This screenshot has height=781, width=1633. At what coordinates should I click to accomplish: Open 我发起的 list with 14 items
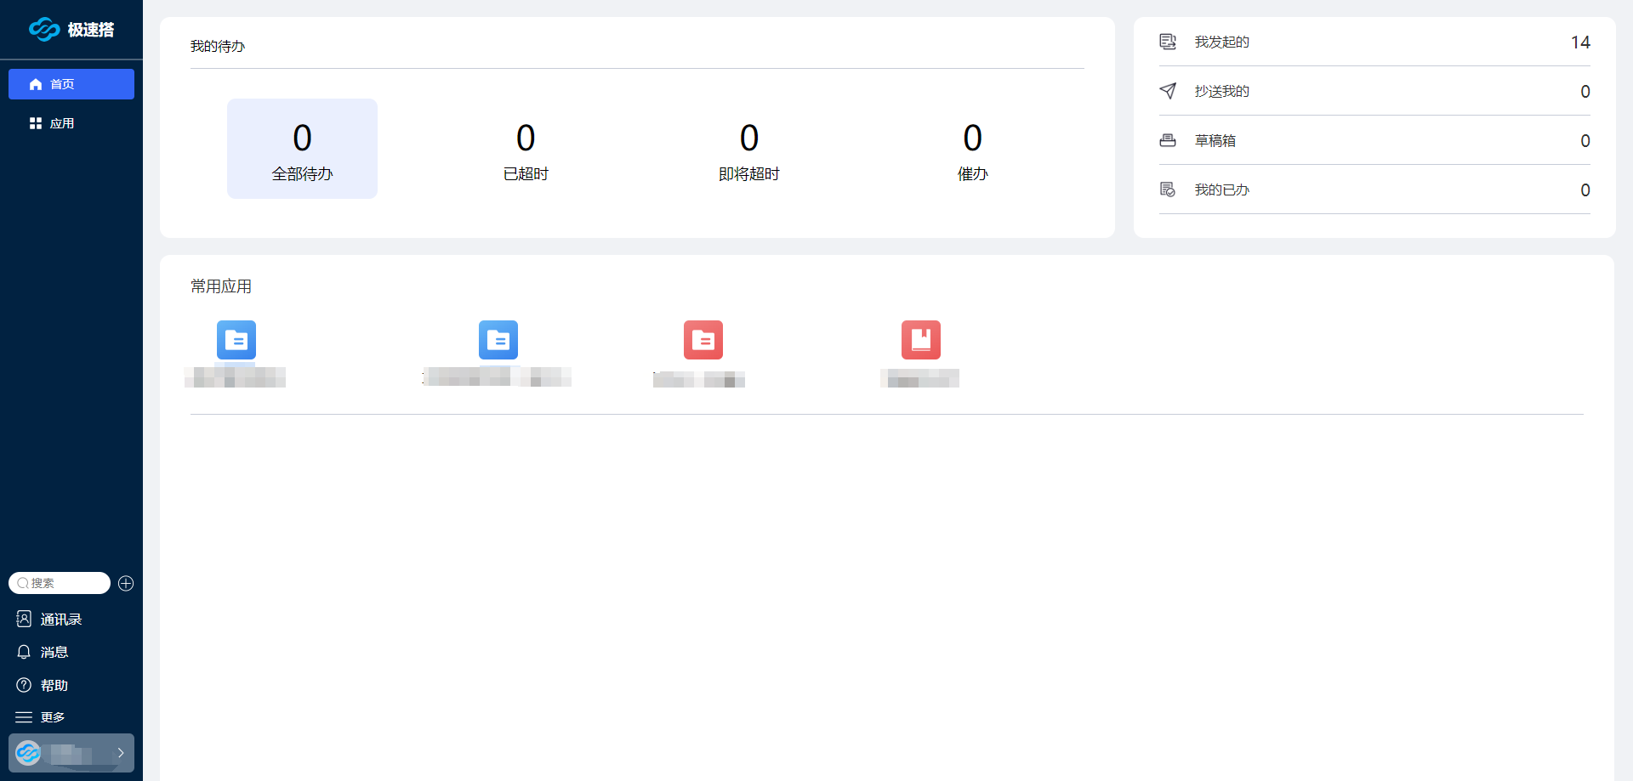1374,42
